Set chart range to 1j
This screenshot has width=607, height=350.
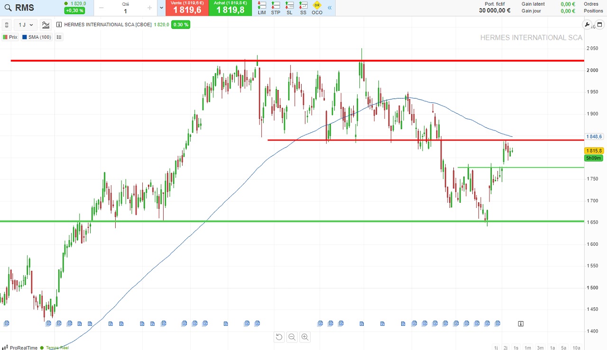[496, 348]
